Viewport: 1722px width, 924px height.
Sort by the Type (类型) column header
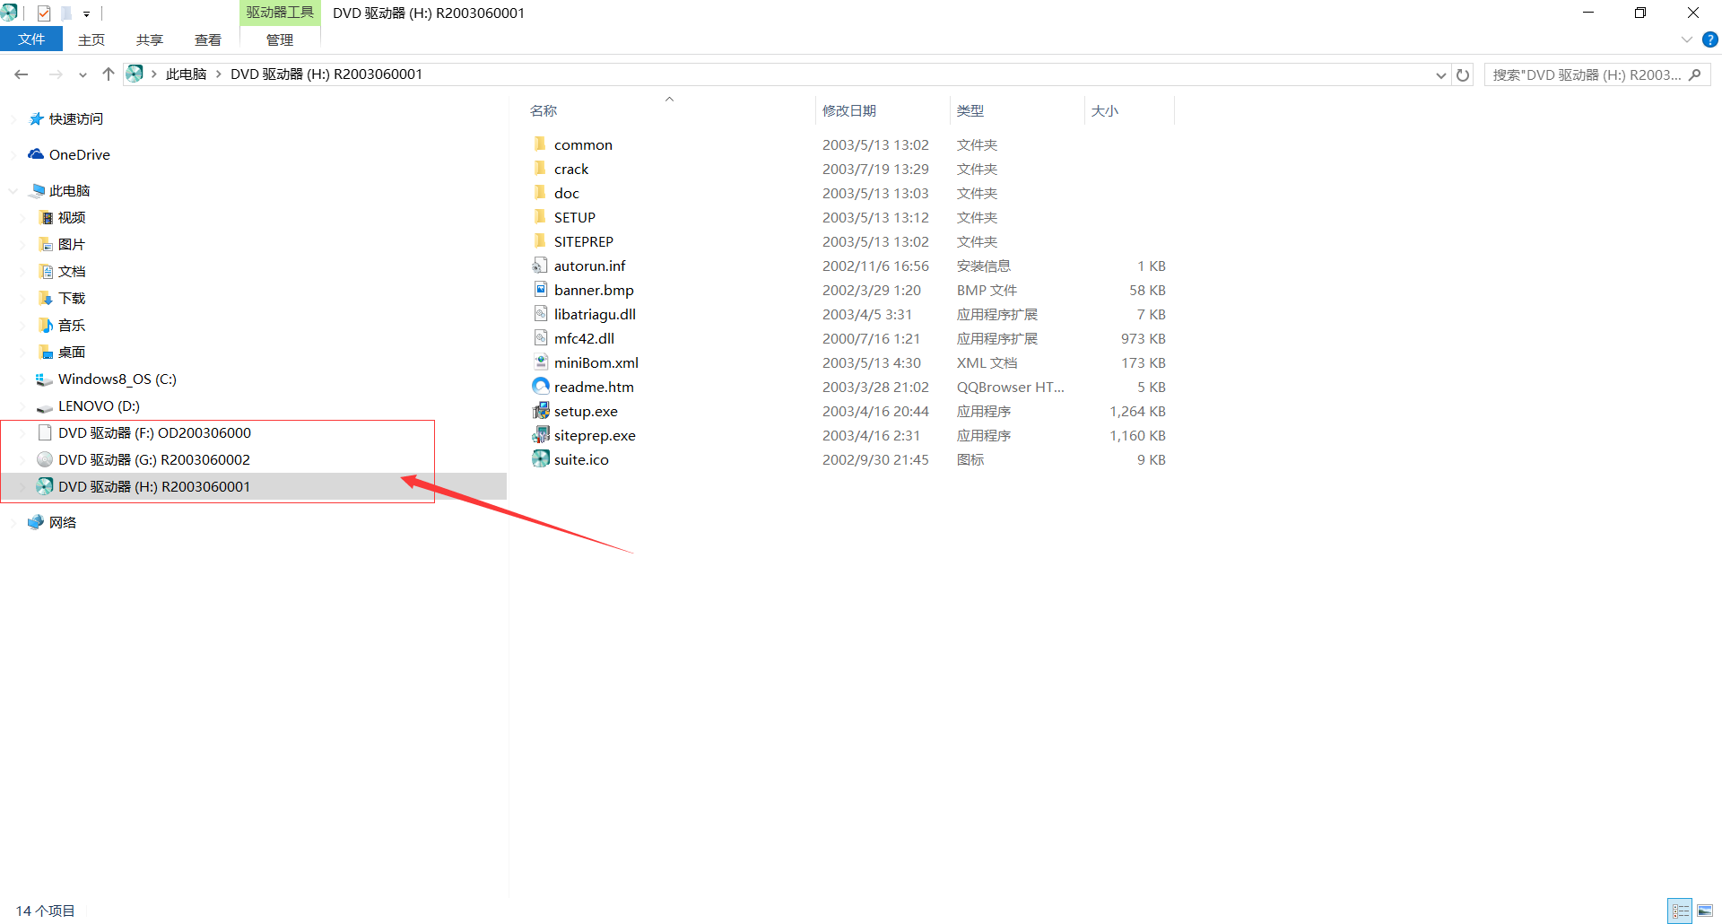(970, 110)
